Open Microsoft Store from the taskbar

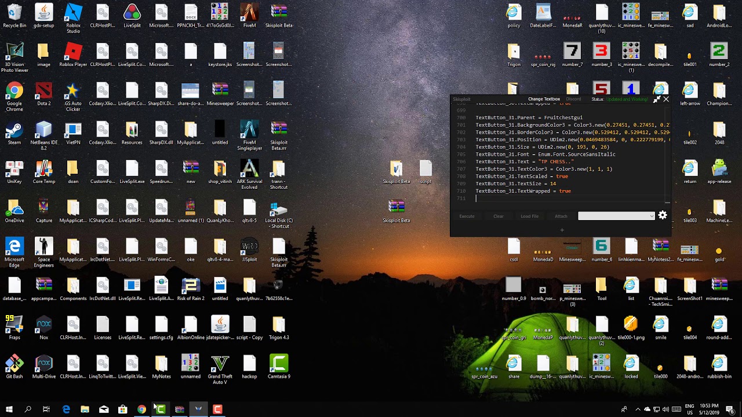click(x=123, y=409)
